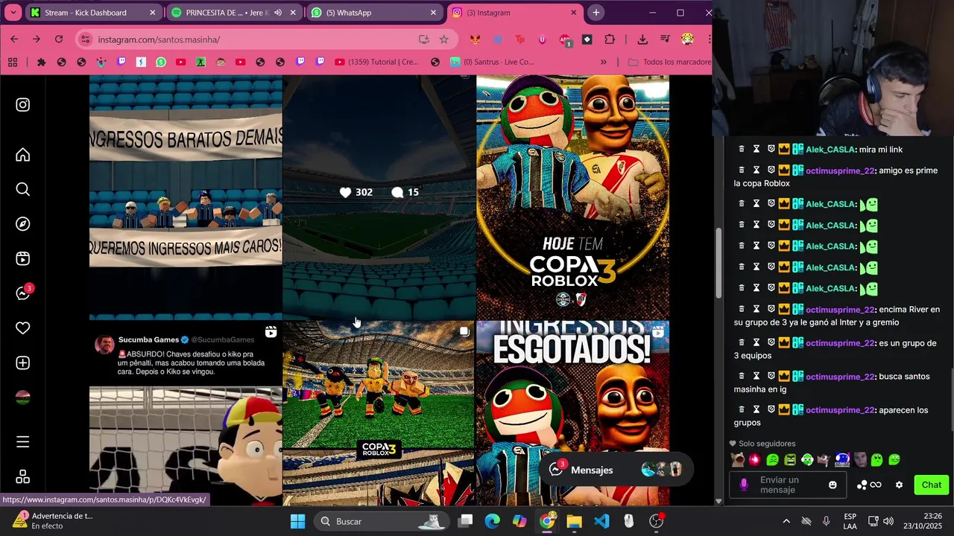The image size is (954, 536).
Task: Open Instagram Messenger with 3 badge
Action: 23,293
